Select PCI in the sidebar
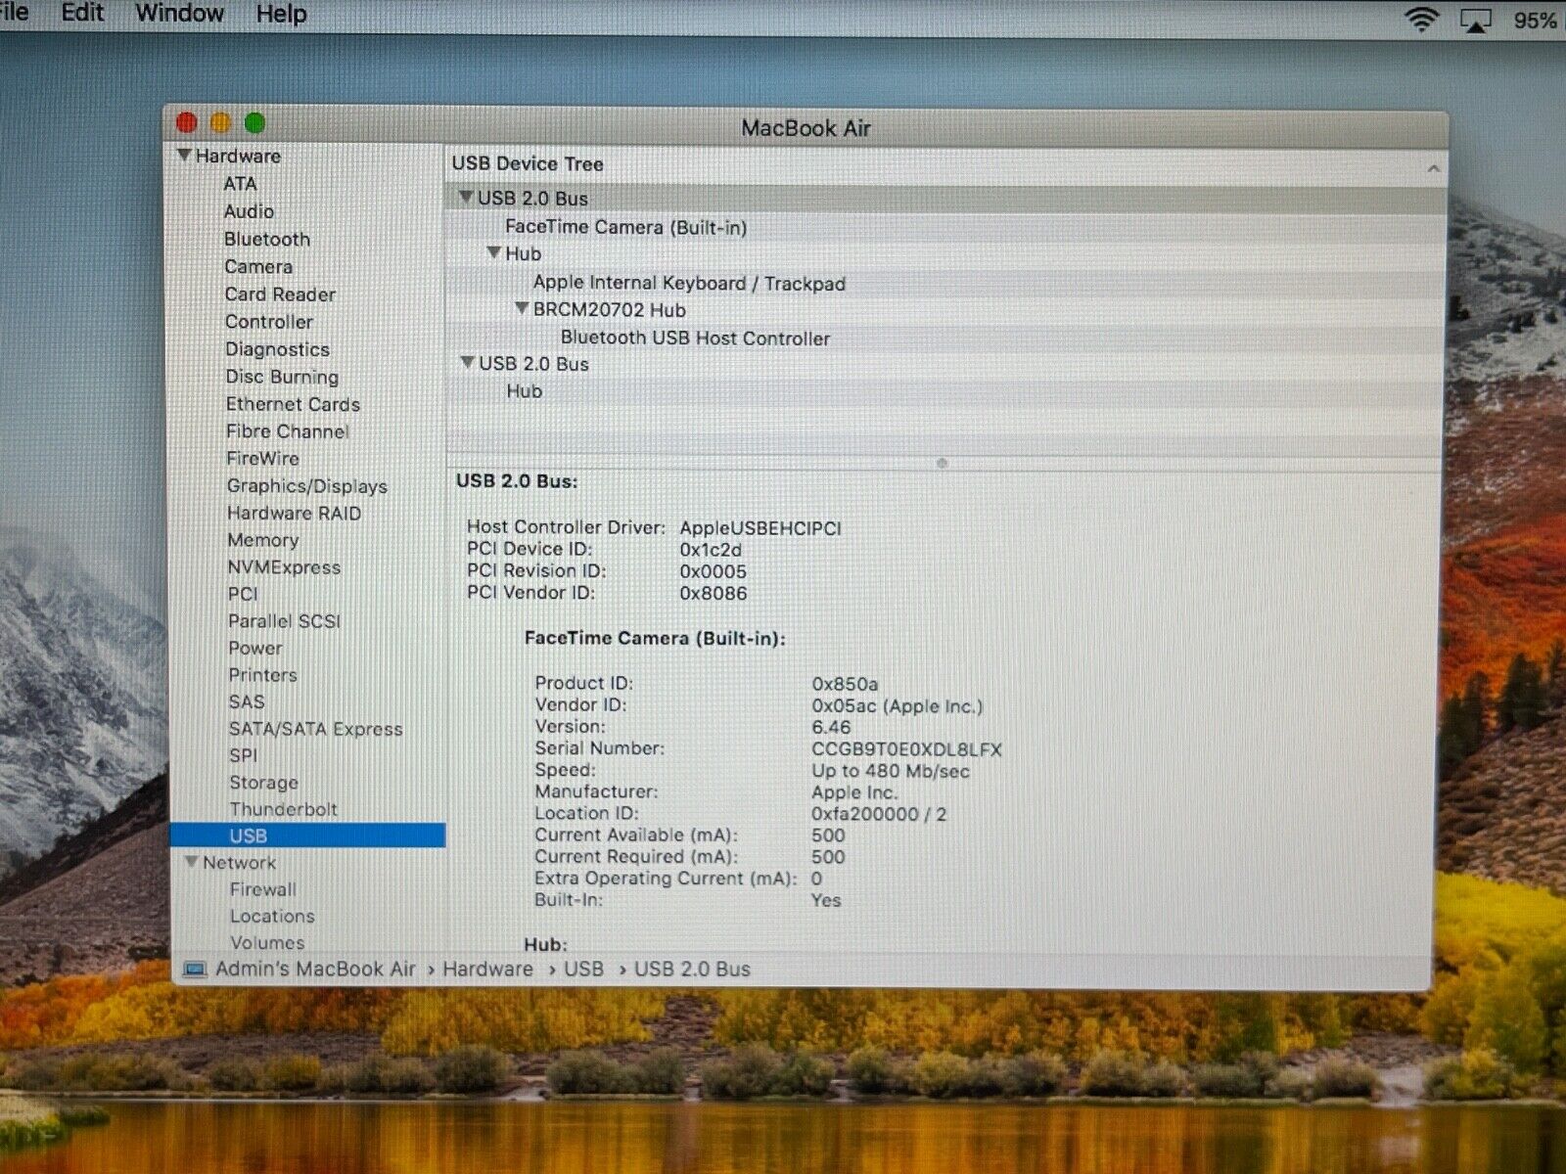Viewport: 1566px width, 1174px height. click(243, 594)
